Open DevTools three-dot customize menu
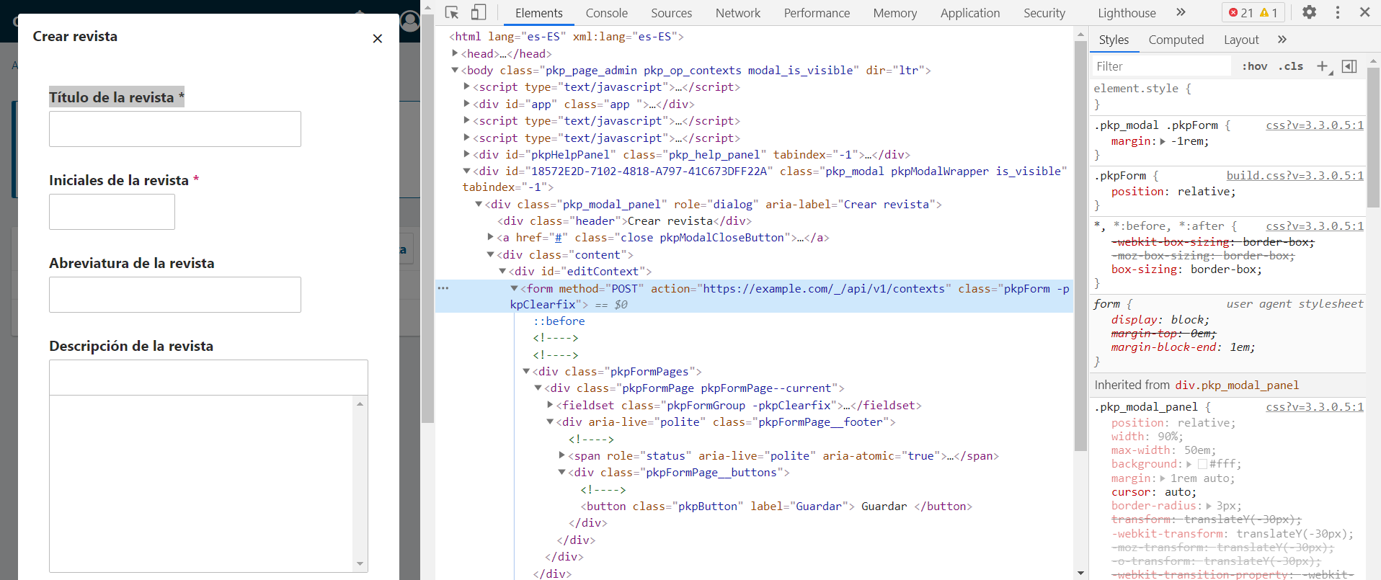This screenshot has width=1381, height=580. (1338, 12)
